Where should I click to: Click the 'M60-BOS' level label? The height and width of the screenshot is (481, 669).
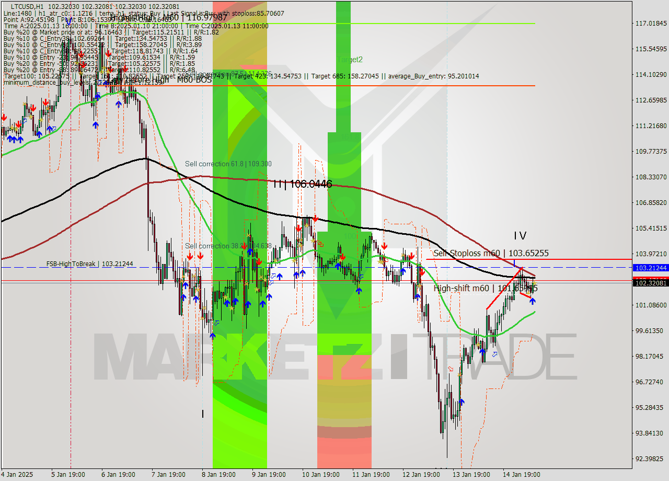(194, 80)
